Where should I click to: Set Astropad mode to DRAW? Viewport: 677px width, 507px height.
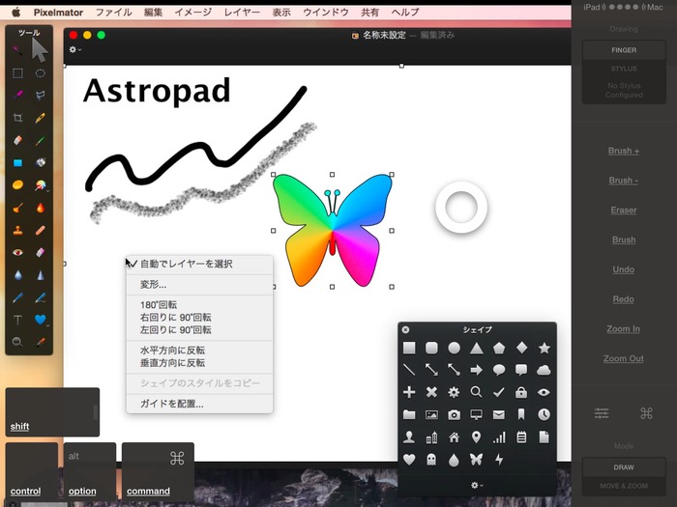(x=624, y=467)
